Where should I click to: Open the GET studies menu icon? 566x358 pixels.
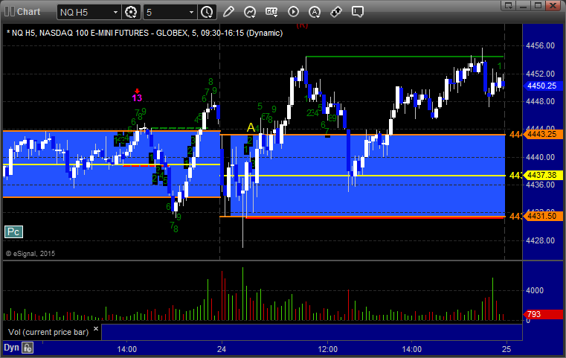pyautogui.click(x=271, y=12)
